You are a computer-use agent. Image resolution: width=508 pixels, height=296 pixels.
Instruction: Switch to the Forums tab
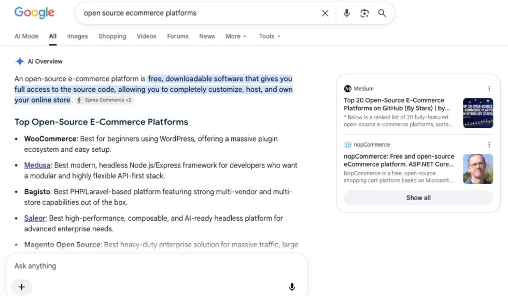click(x=178, y=36)
